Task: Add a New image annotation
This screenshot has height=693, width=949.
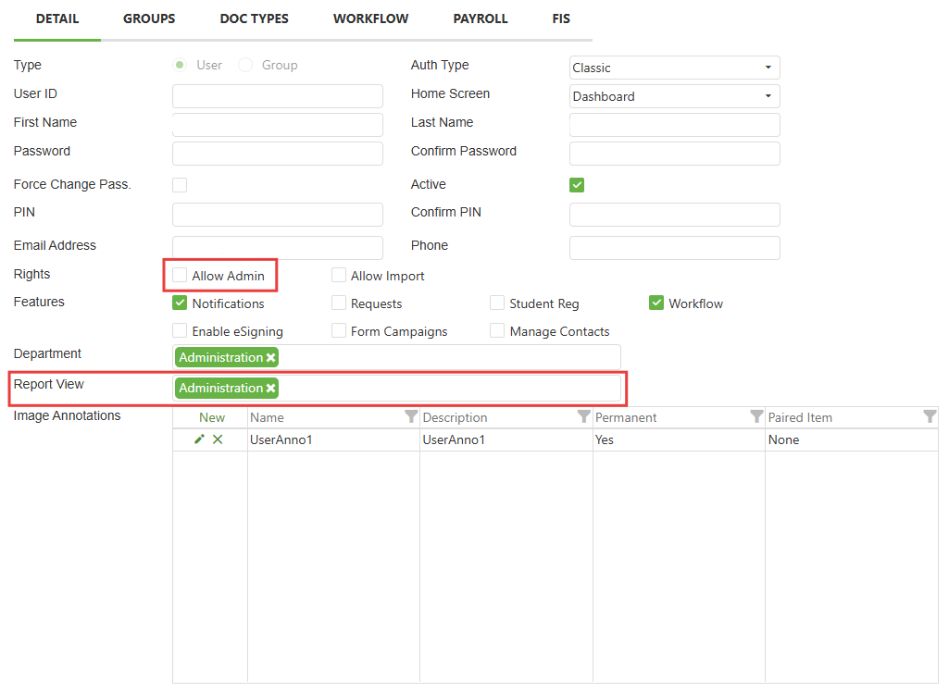Action: click(212, 417)
